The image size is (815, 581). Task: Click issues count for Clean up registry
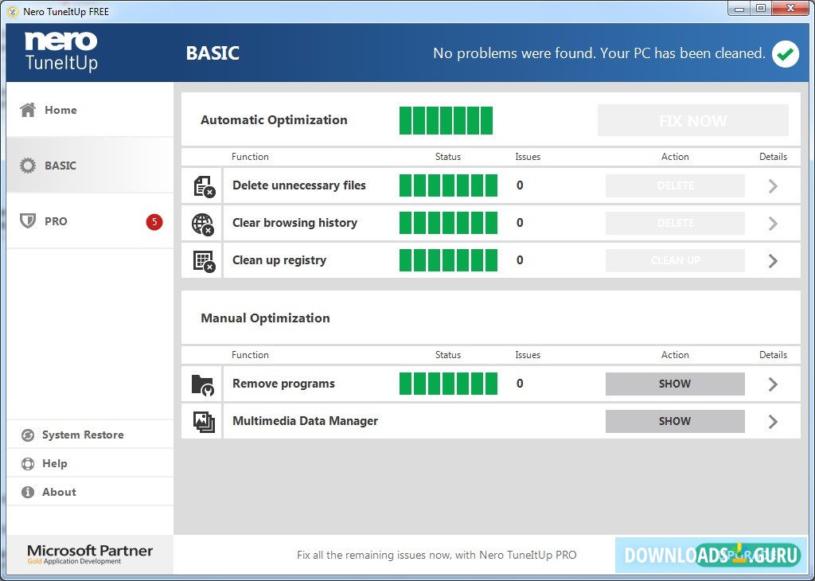520,260
